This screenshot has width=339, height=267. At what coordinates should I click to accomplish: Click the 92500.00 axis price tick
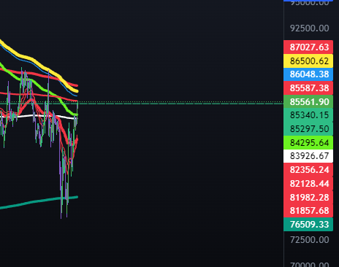[x=309, y=28]
